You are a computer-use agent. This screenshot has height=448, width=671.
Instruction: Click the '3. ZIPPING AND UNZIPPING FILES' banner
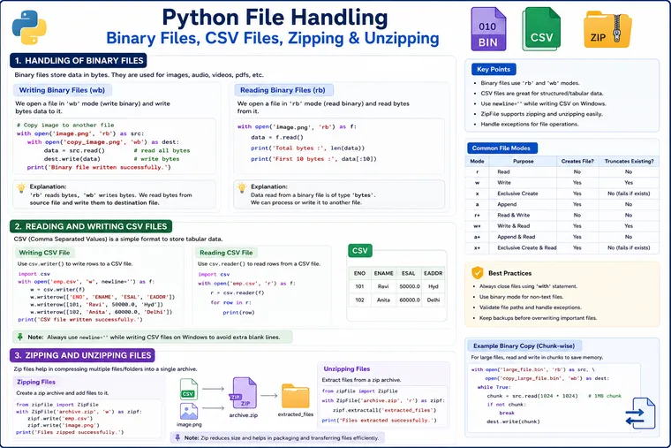tap(82, 355)
